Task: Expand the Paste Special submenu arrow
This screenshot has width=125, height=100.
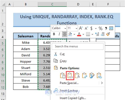Action: click(102, 83)
